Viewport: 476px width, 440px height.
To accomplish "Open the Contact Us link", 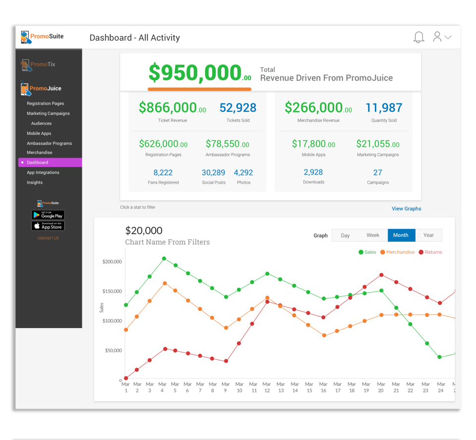I will [48, 238].
